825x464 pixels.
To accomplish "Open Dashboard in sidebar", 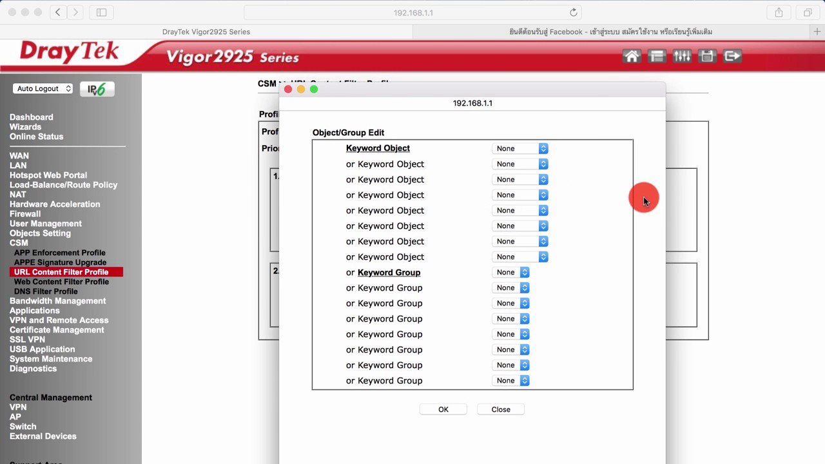I will (x=32, y=117).
